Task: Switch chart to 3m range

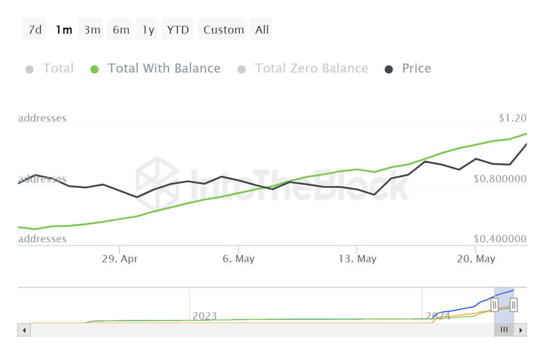Action: point(92,30)
